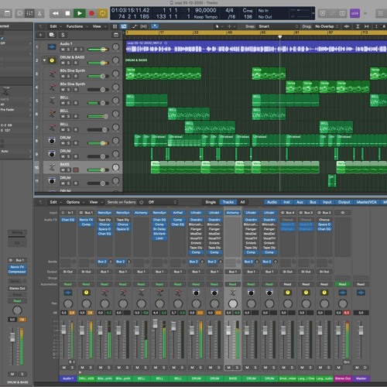The image size is (387, 387).
Task: Select the All tab in the mixer
Action: [242, 202]
